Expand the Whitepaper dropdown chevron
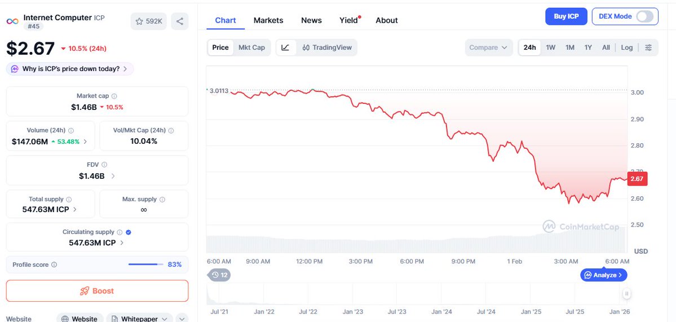Image resolution: width=676 pixels, height=322 pixels. point(164,319)
